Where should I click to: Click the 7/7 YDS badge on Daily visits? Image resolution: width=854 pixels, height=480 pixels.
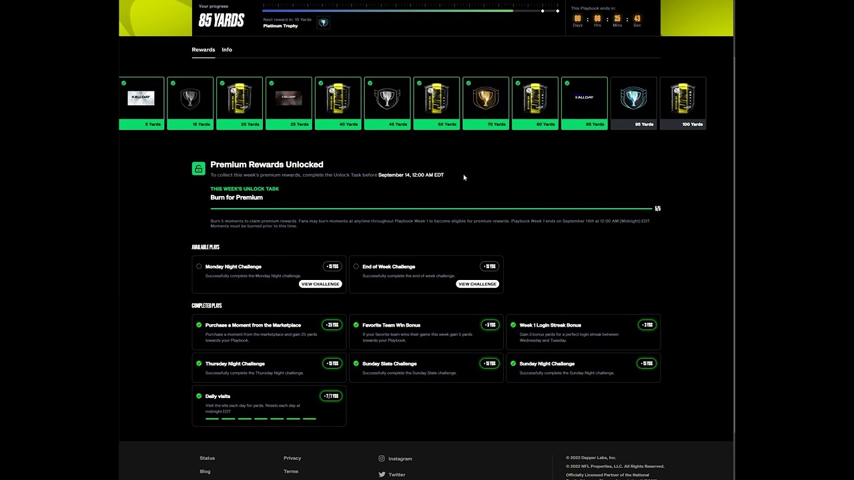tap(332, 396)
